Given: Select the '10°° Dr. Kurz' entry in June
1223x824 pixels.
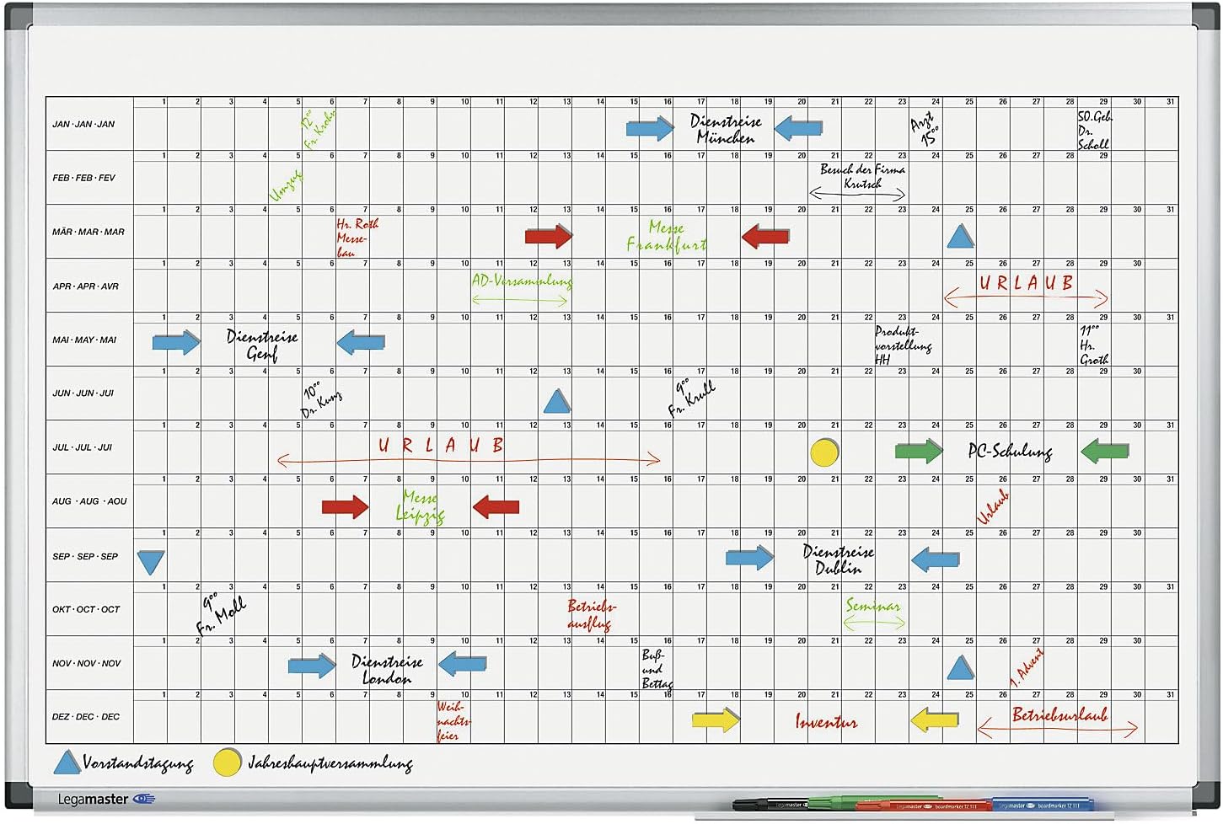Looking at the screenshot, I should (x=322, y=399).
